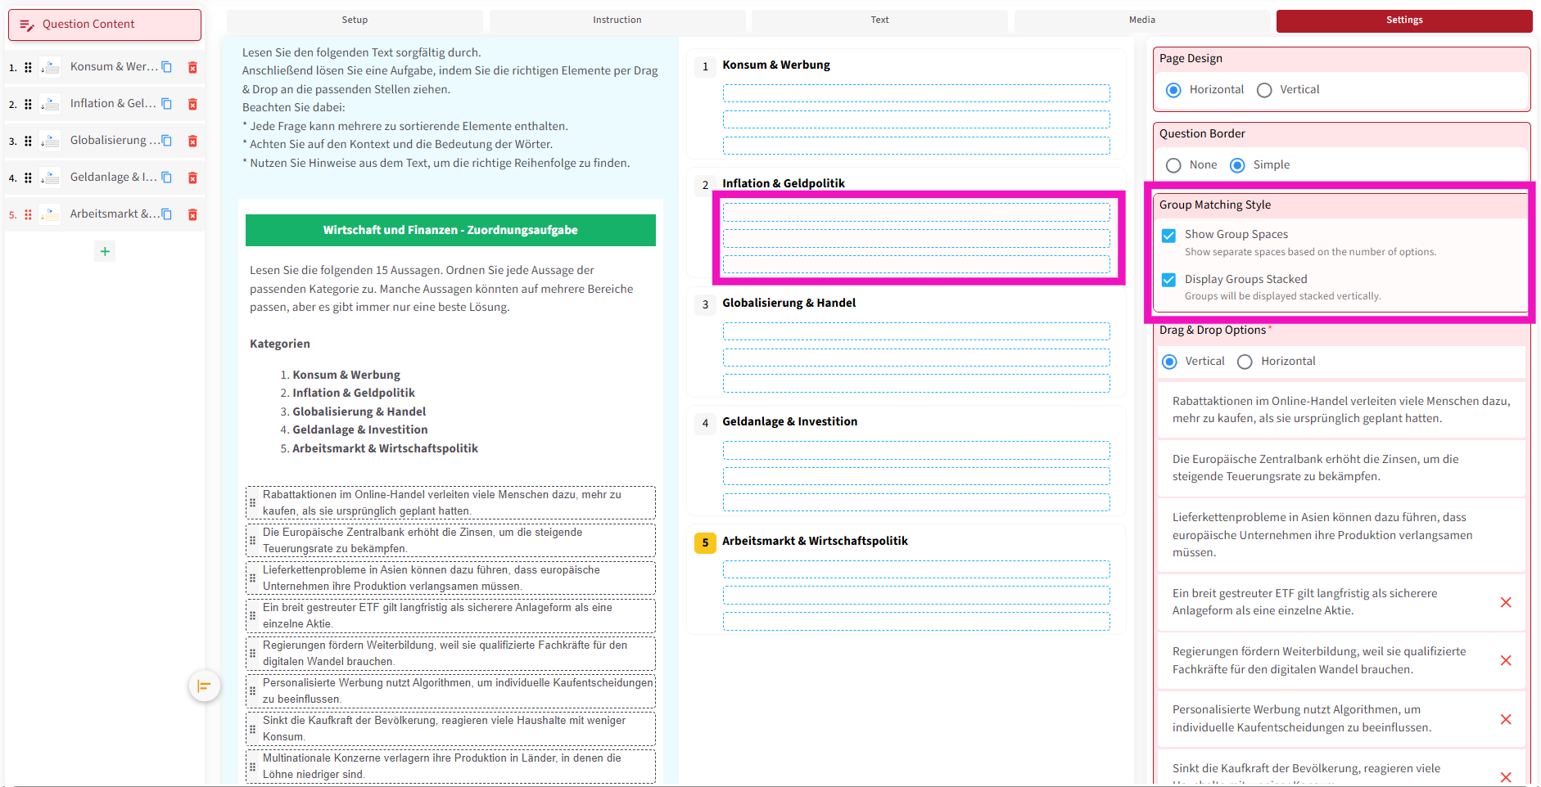Click the Question Content button
This screenshot has width=1541, height=787.
105,25
